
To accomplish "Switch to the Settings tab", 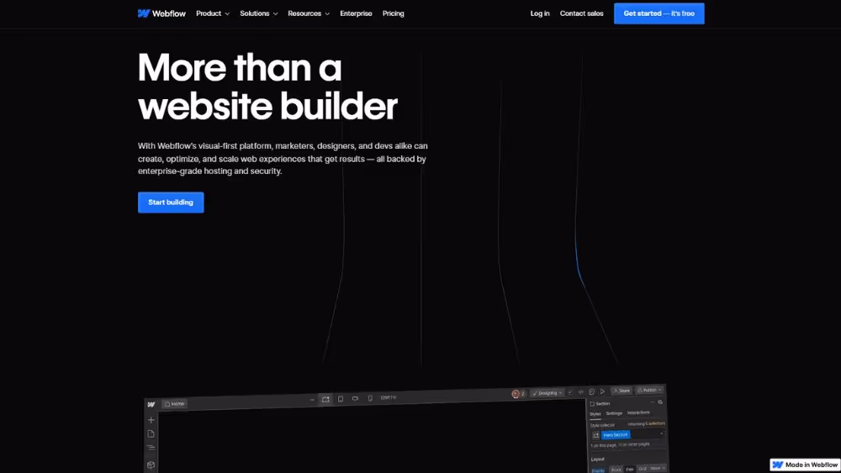I will click(614, 413).
